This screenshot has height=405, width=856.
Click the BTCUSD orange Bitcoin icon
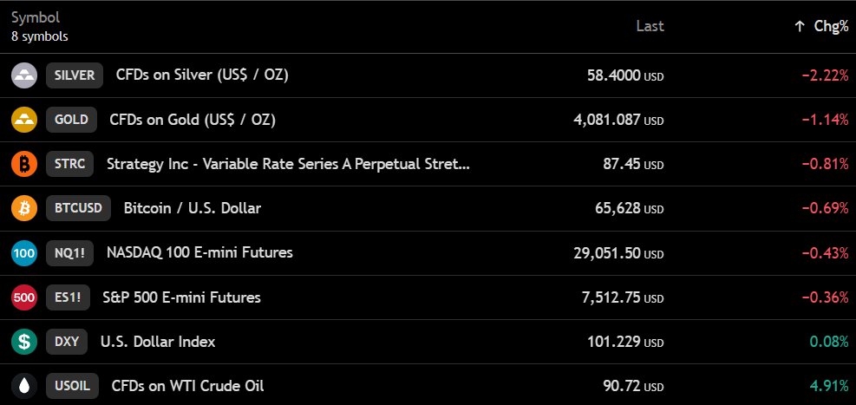pyautogui.click(x=24, y=208)
